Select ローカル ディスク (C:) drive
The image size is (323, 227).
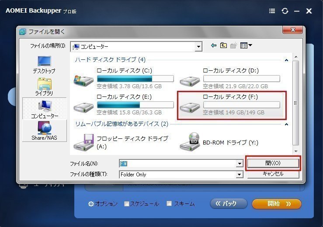pos(124,79)
